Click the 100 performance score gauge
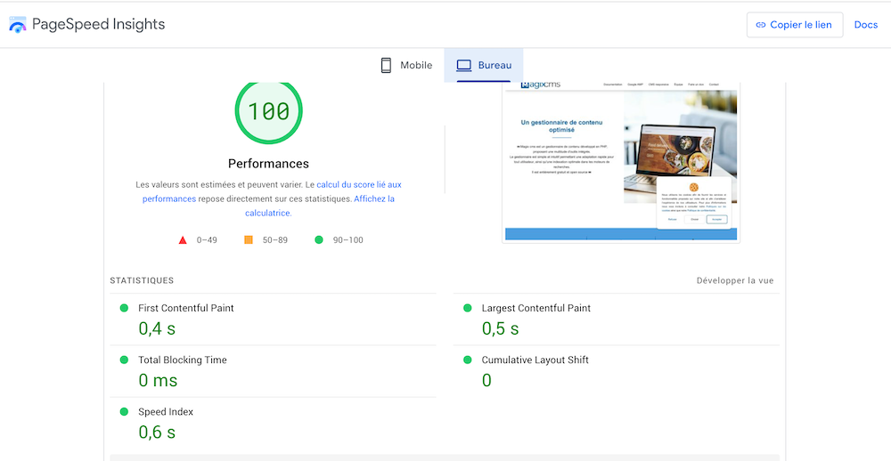This screenshot has width=891, height=461. point(268,111)
